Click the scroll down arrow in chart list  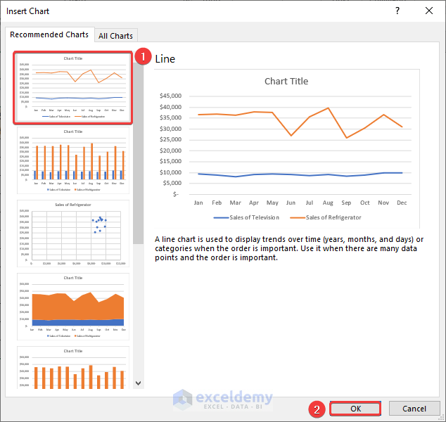(x=139, y=383)
